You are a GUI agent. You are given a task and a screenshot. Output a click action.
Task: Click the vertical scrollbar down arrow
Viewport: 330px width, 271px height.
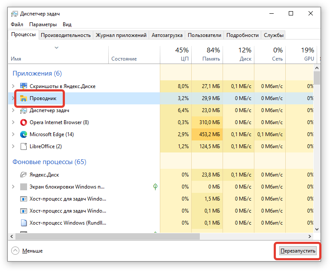317,229
